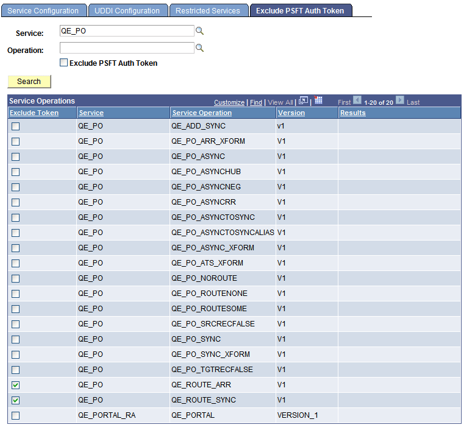The height and width of the screenshot is (433, 475).
Task: Sort by Version column header
Action: (x=291, y=113)
